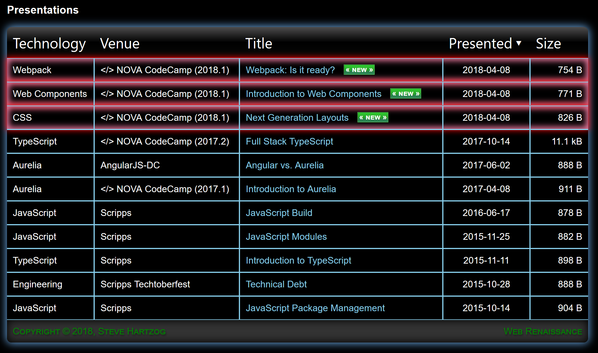Open Introduction to Web Components link
598x353 pixels.
click(x=313, y=94)
